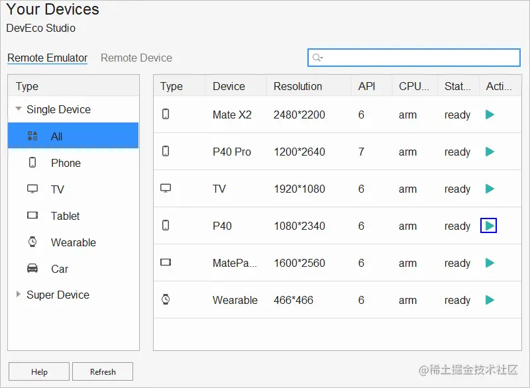
Task: Filter by Phone device type
Action: point(73,163)
